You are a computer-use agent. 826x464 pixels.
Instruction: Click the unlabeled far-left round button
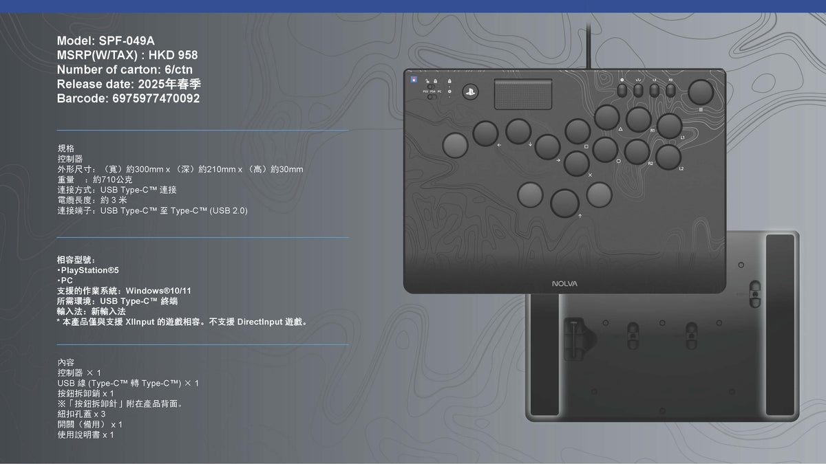point(454,145)
